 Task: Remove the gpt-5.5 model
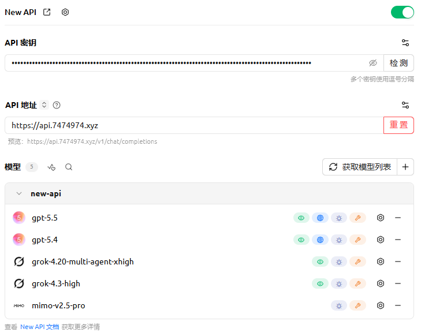398,218
